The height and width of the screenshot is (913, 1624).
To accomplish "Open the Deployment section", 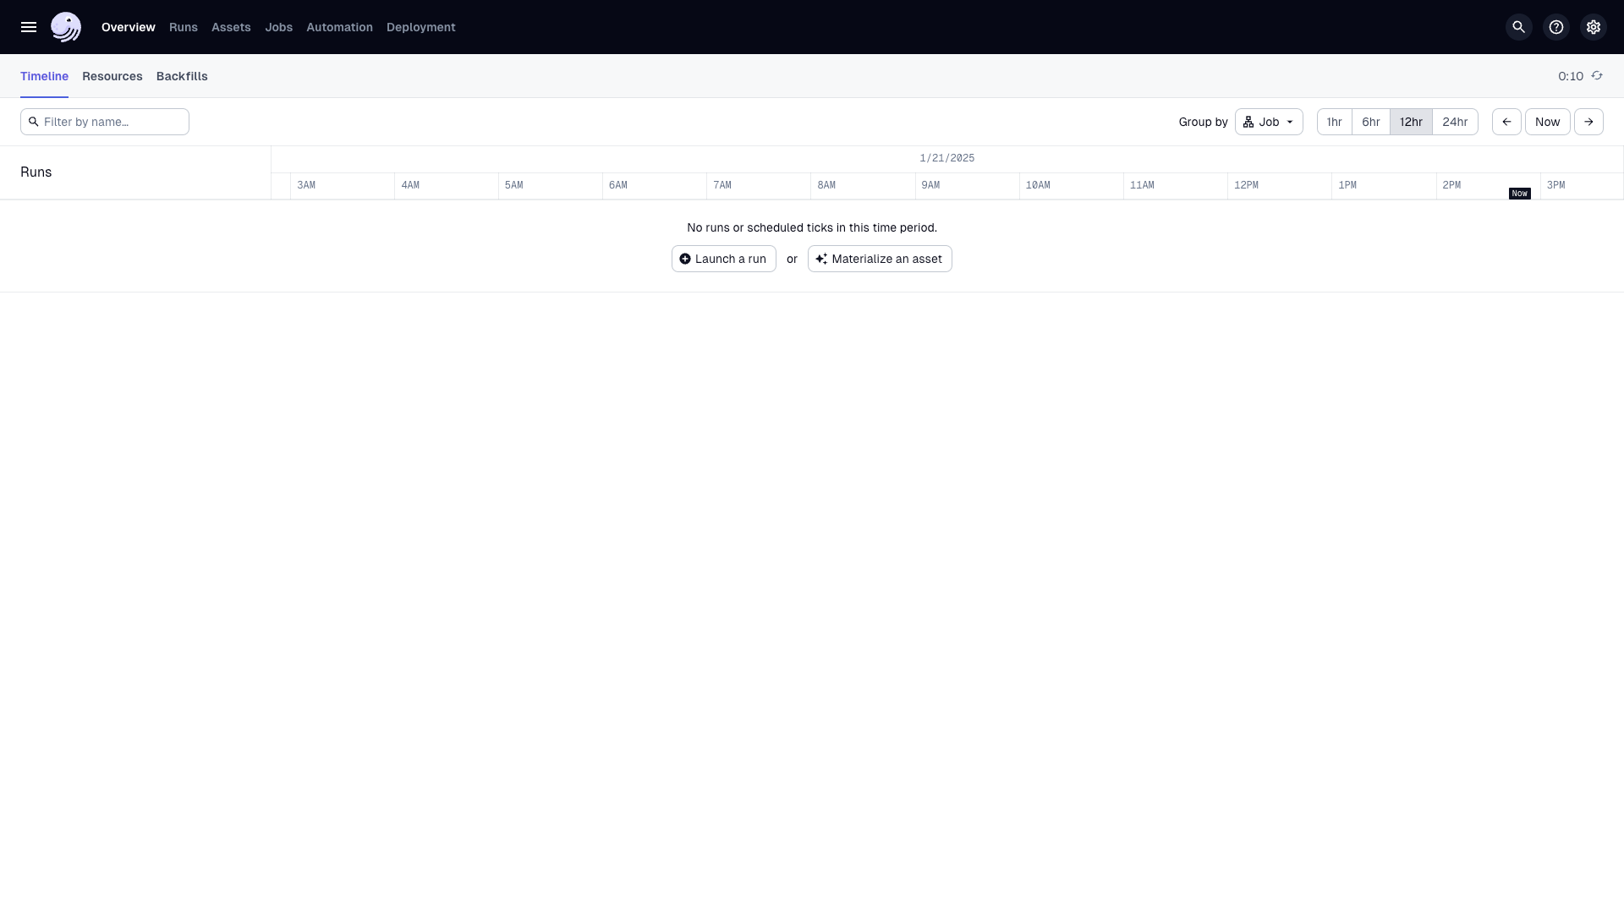I will [420, 27].
